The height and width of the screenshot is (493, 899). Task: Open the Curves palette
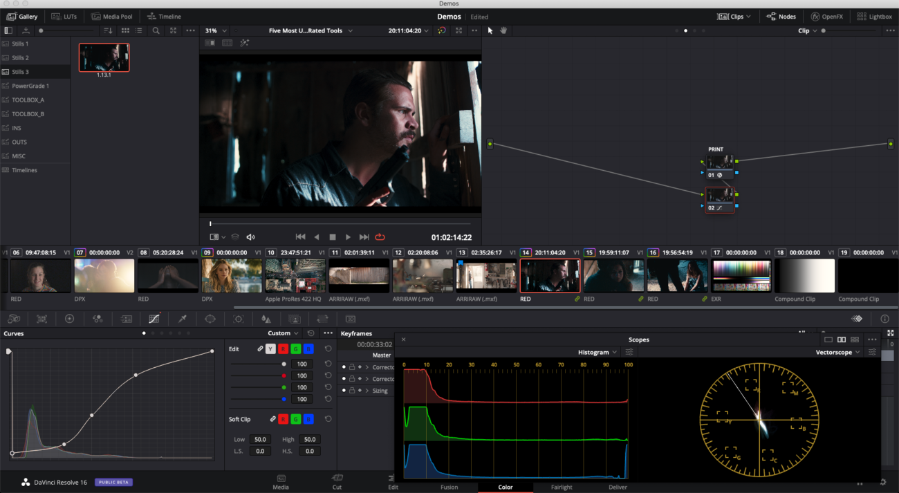click(154, 319)
